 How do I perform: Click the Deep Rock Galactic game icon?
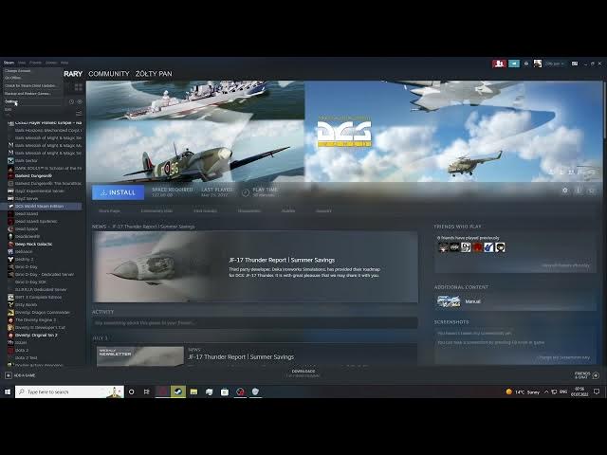click(x=10, y=245)
